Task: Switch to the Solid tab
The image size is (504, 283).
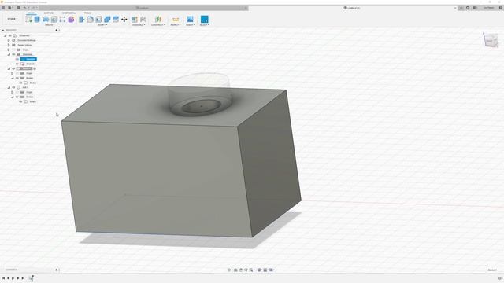Action: pos(31,13)
